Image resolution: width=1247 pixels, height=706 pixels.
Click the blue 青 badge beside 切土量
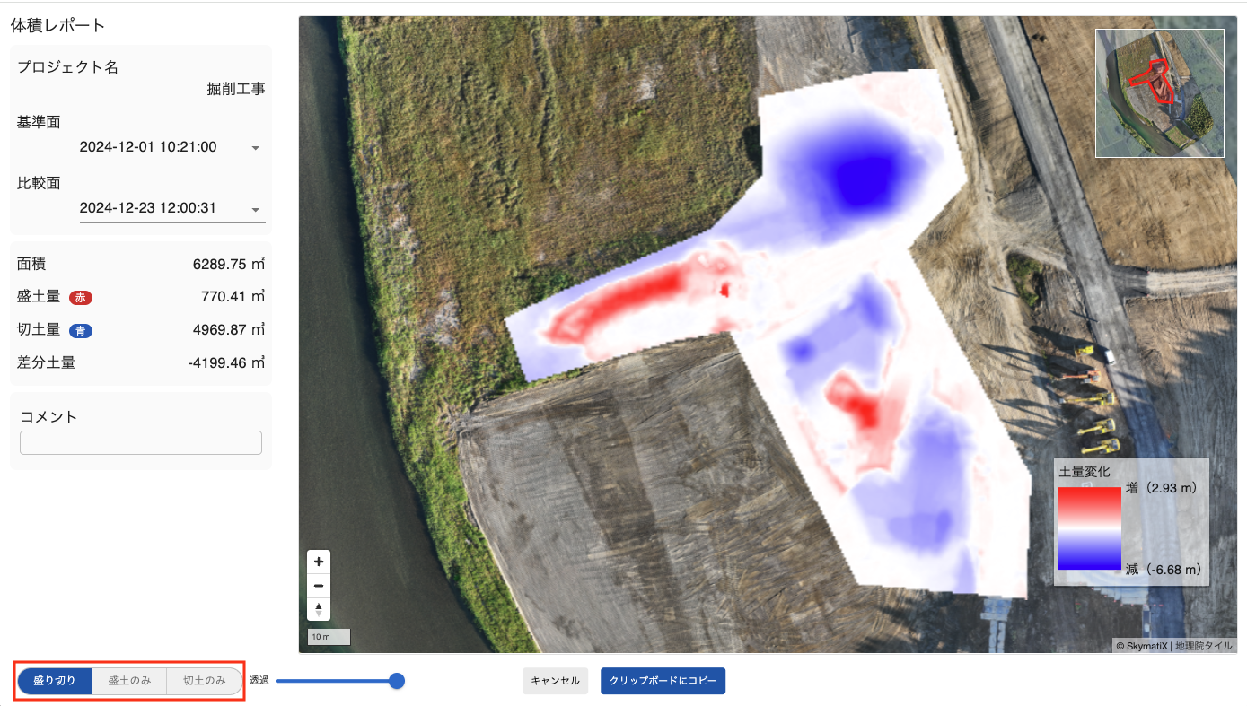click(81, 331)
